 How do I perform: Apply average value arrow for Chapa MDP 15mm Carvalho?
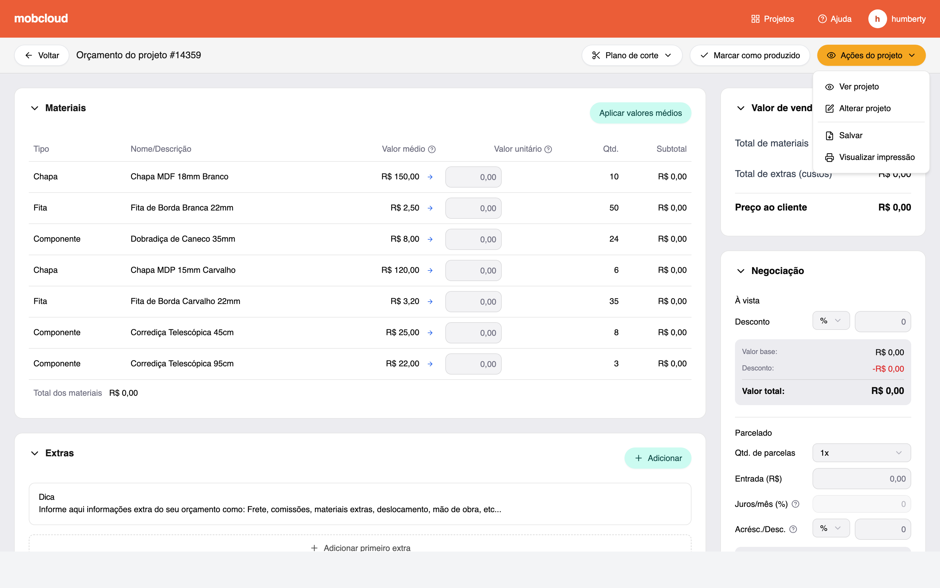pos(430,270)
